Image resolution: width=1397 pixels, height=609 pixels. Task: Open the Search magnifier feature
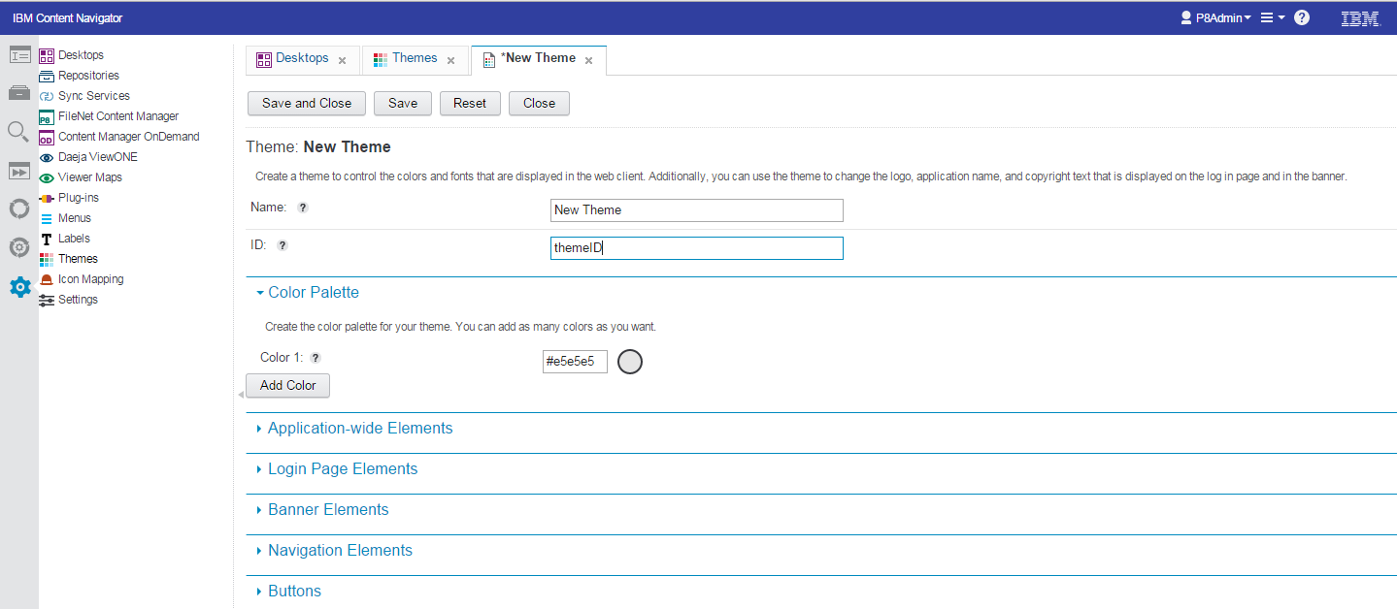point(19,132)
